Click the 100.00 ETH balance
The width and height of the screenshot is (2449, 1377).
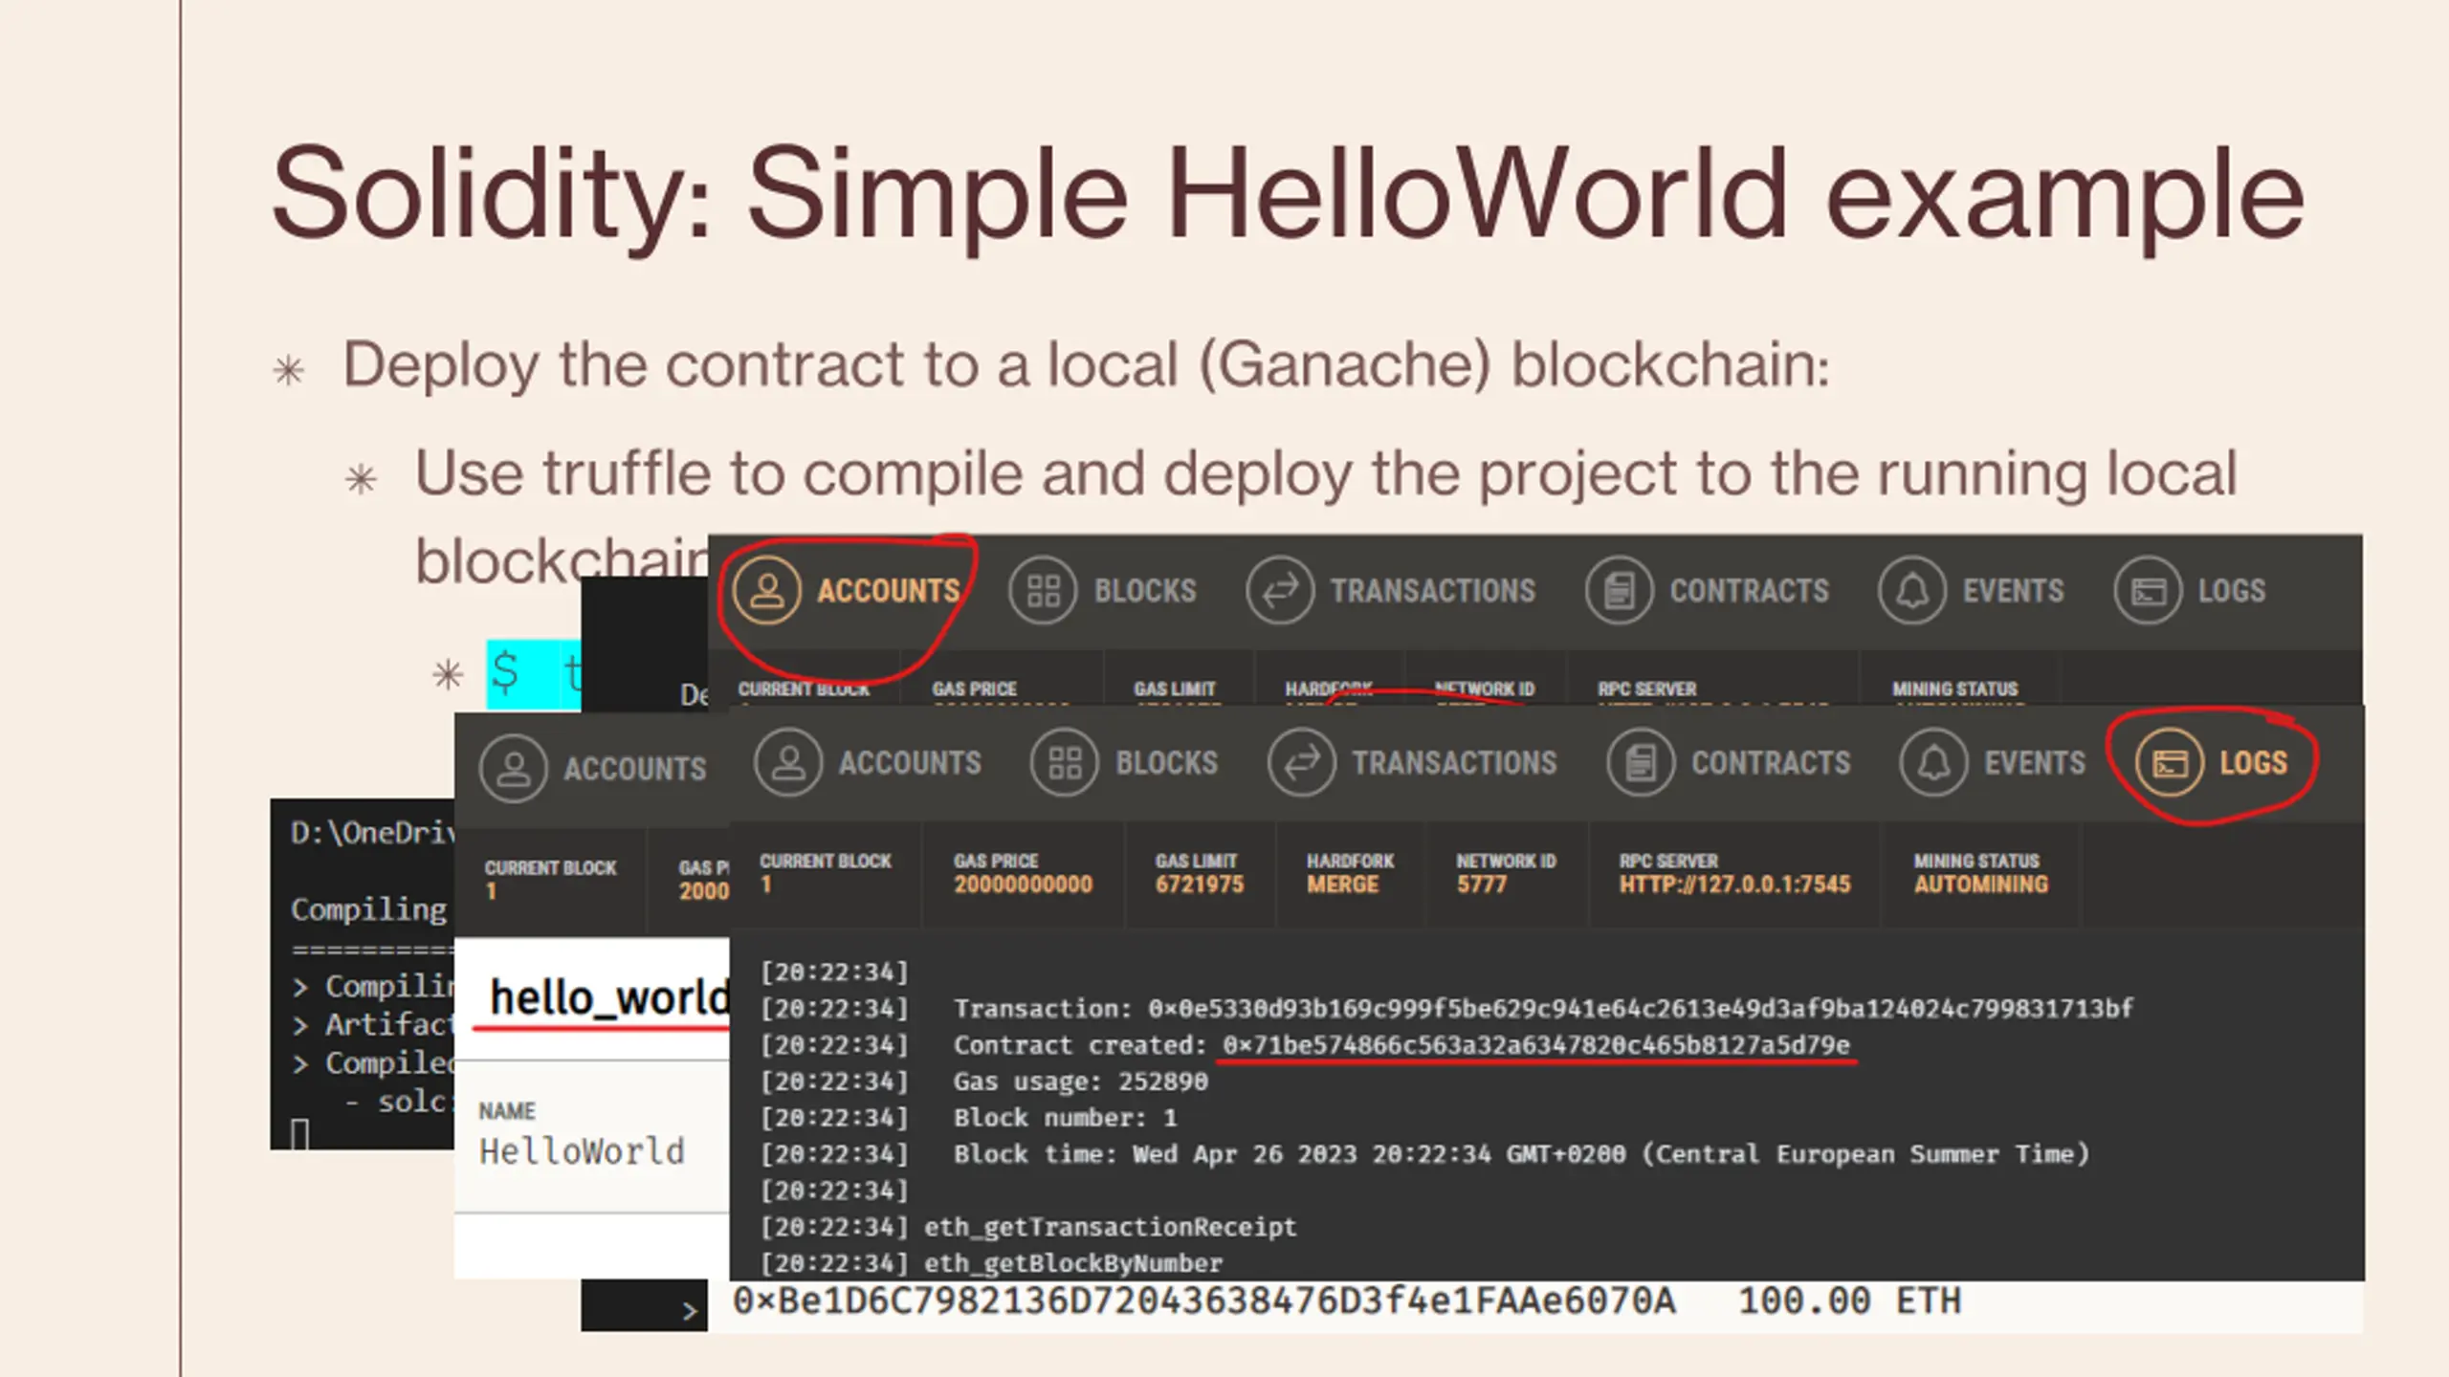[1849, 1301]
